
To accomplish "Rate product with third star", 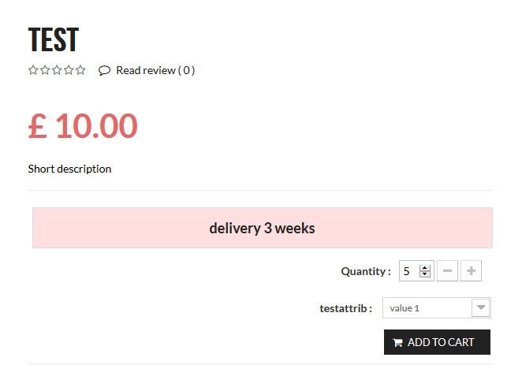I will point(57,70).
